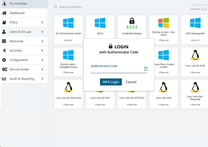Click the MFA Login button

(111, 82)
